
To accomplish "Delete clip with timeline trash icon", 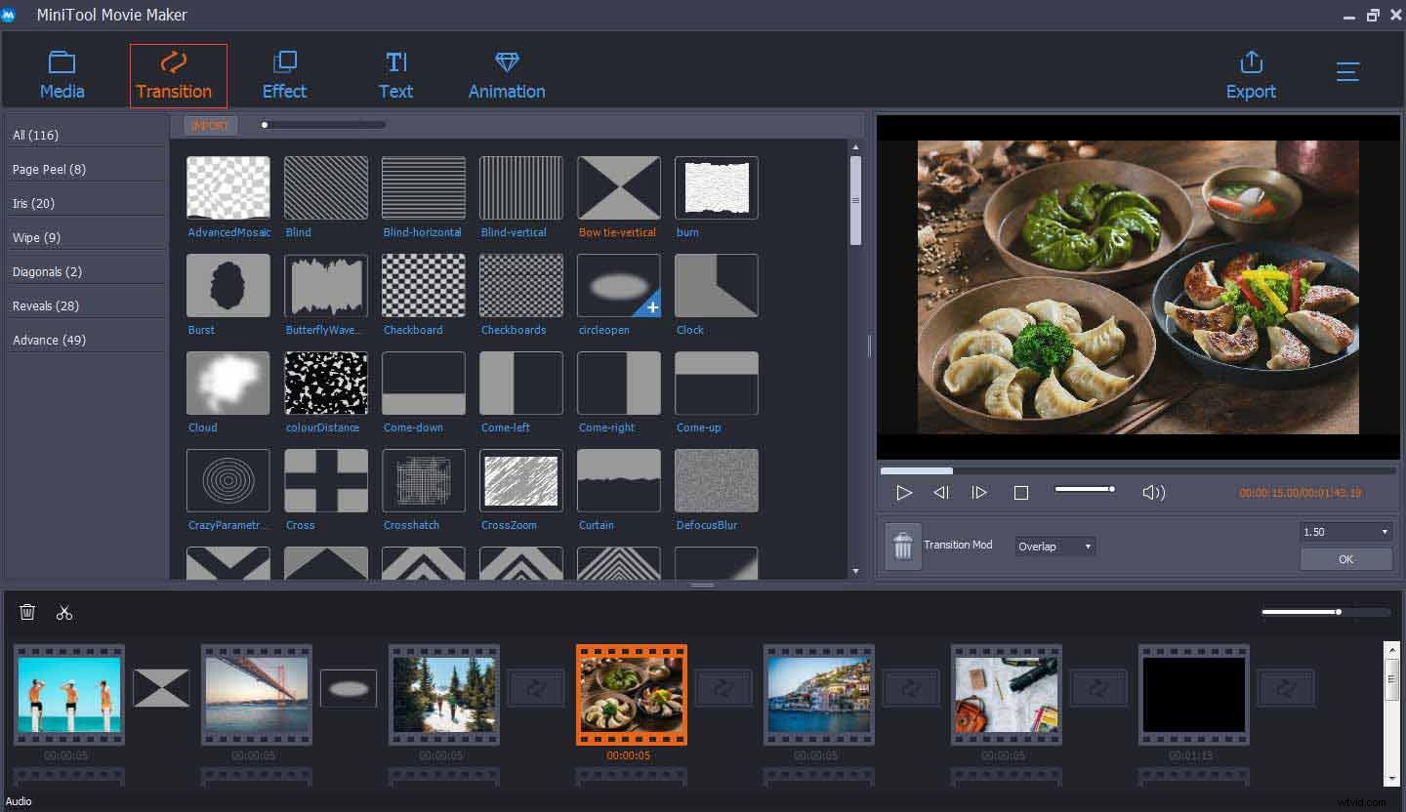I will 27,612.
